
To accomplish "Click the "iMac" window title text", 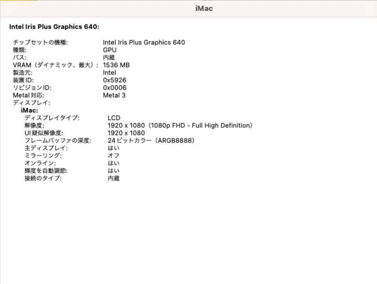I will tap(204, 9).
